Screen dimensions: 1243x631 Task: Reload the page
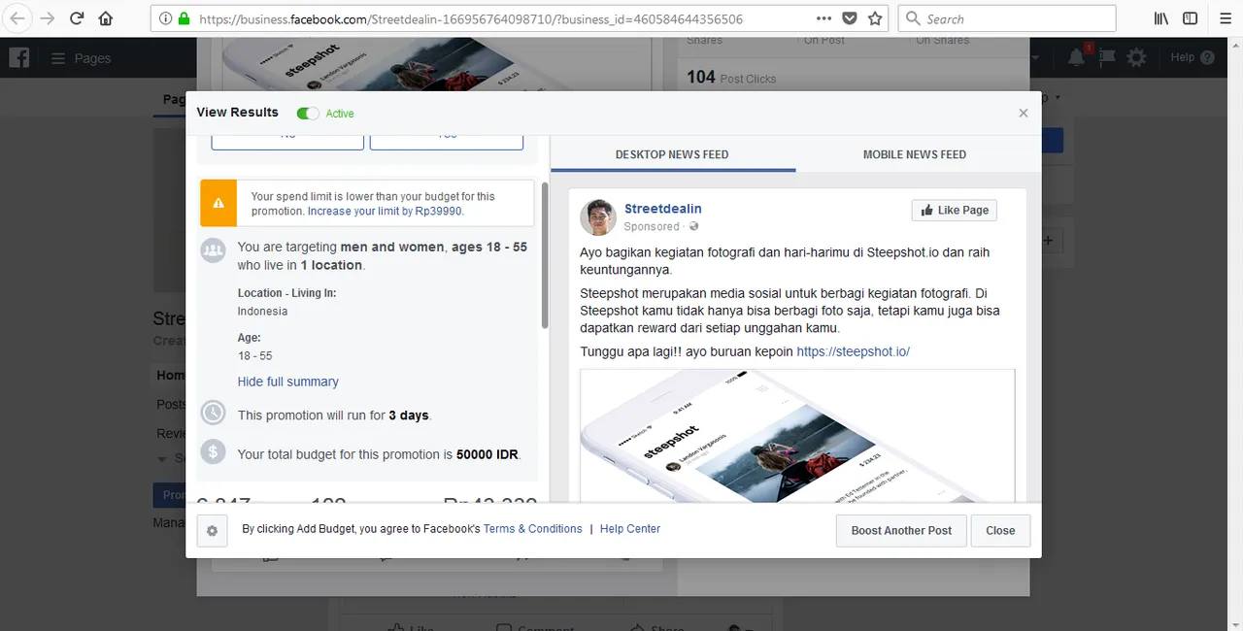[77, 18]
